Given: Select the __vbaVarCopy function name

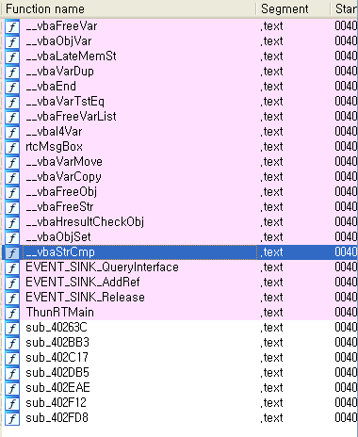Looking at the screenshot, I should tap(63, 177).
